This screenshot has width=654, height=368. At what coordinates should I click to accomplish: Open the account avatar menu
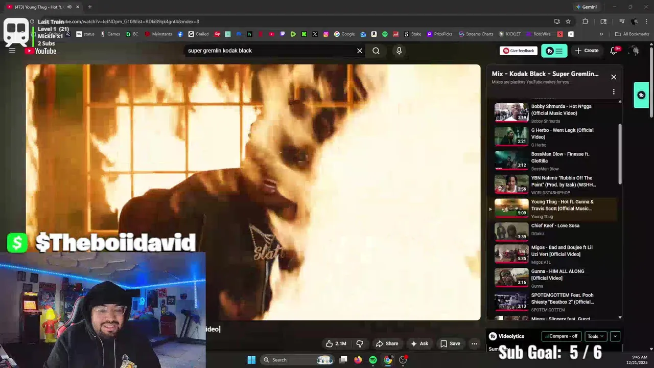click(634, 51)
